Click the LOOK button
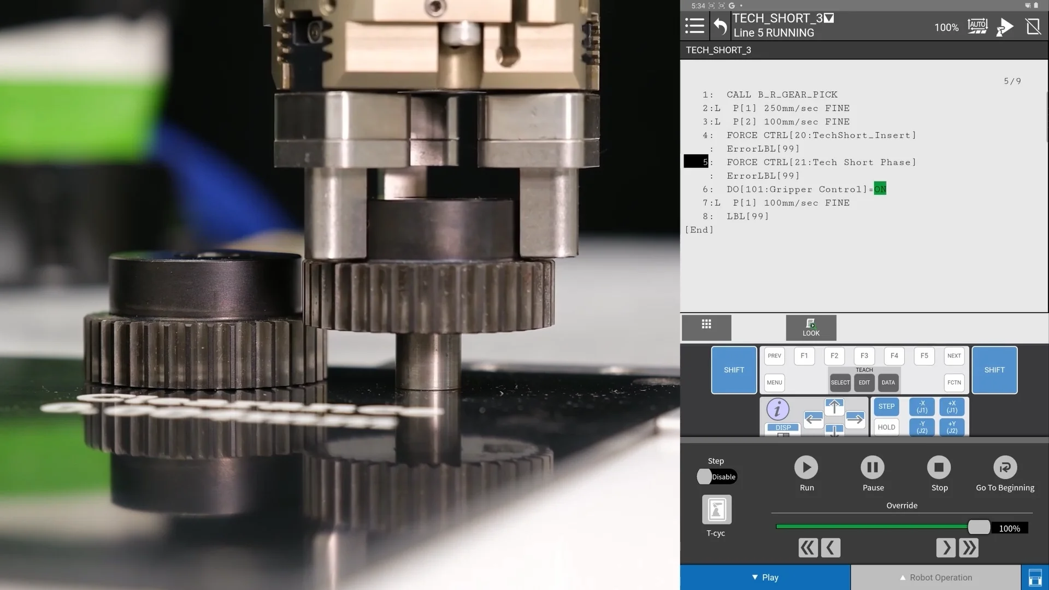This screenshot has height=590, width=1049. coord(811,327)
